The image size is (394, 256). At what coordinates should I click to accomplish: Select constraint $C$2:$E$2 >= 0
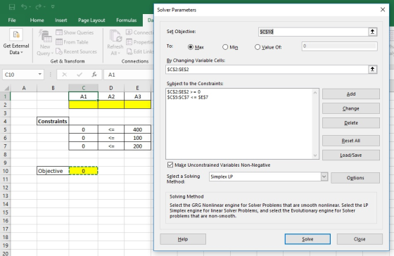[184, 91]
